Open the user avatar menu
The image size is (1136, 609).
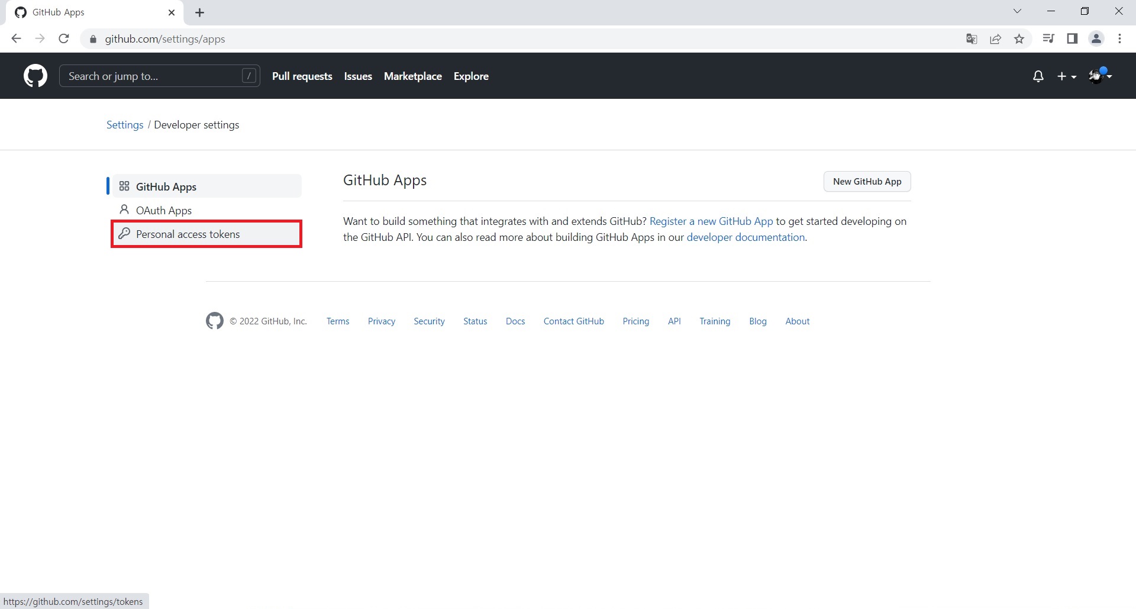tap(1100, 76)
